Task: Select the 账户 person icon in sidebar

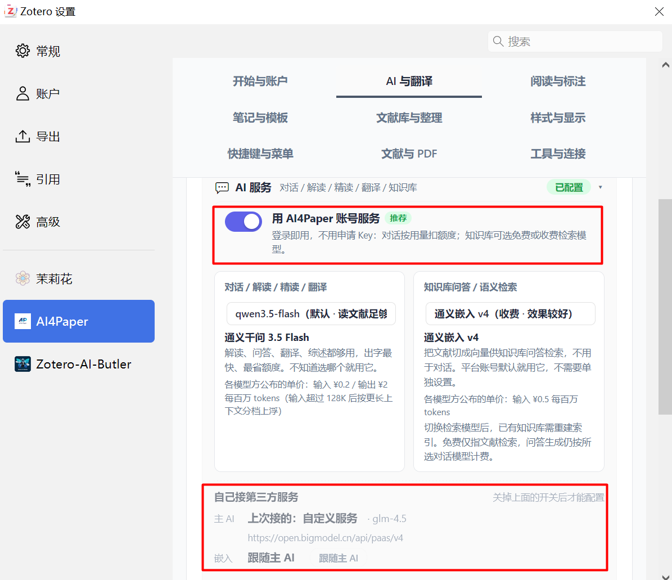Action: tap(22, 93)
